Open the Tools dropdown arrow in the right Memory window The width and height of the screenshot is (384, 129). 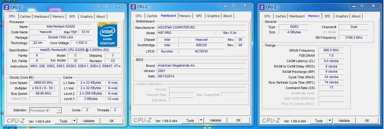click(330, 121)
